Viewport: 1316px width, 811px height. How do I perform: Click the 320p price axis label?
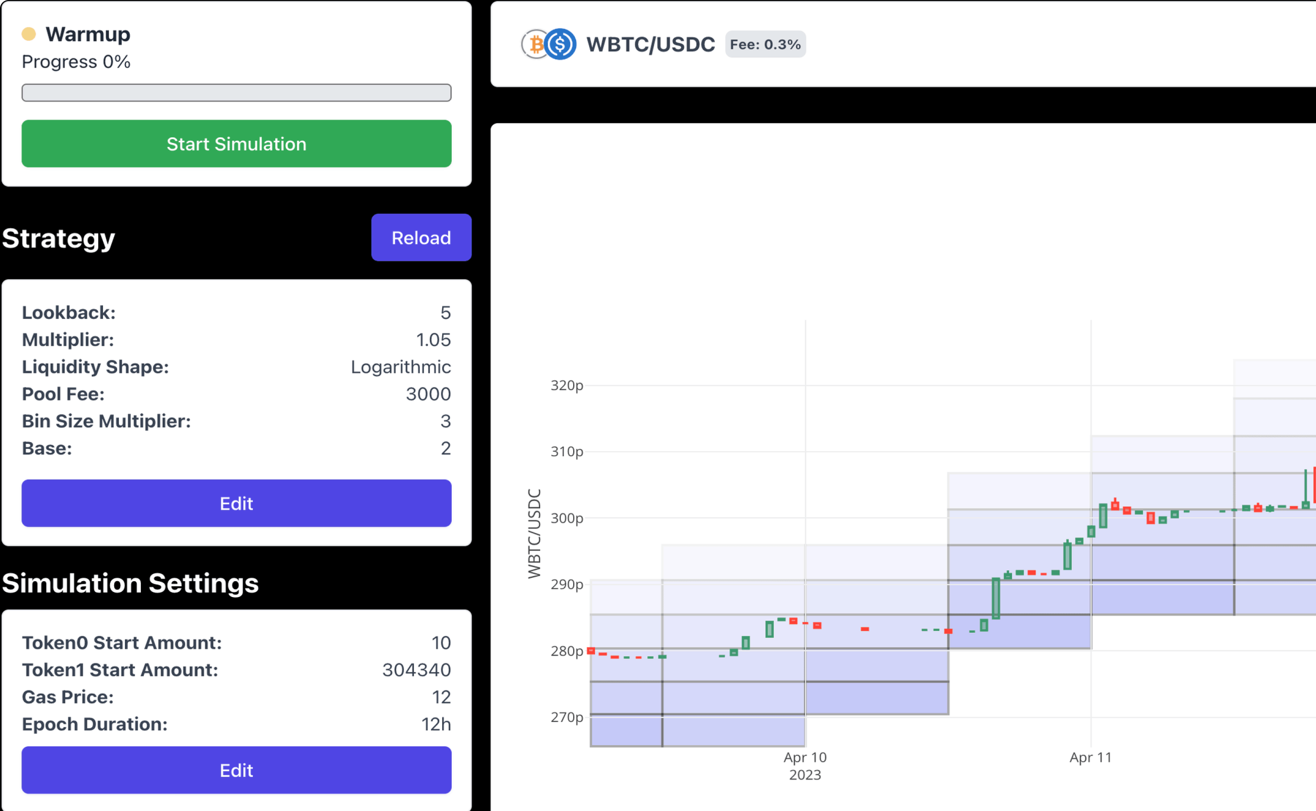(x=567, y=385)
